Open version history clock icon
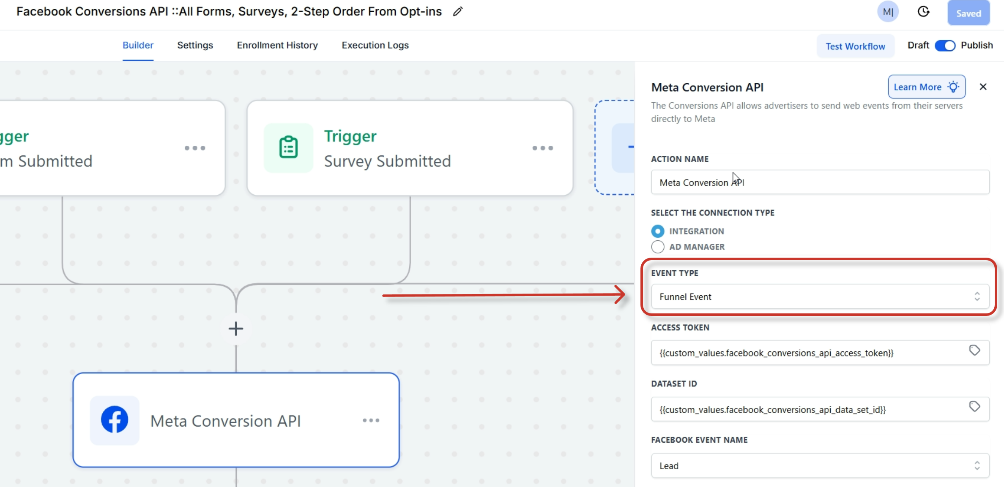1004x487 pixels. pos(924,12)
